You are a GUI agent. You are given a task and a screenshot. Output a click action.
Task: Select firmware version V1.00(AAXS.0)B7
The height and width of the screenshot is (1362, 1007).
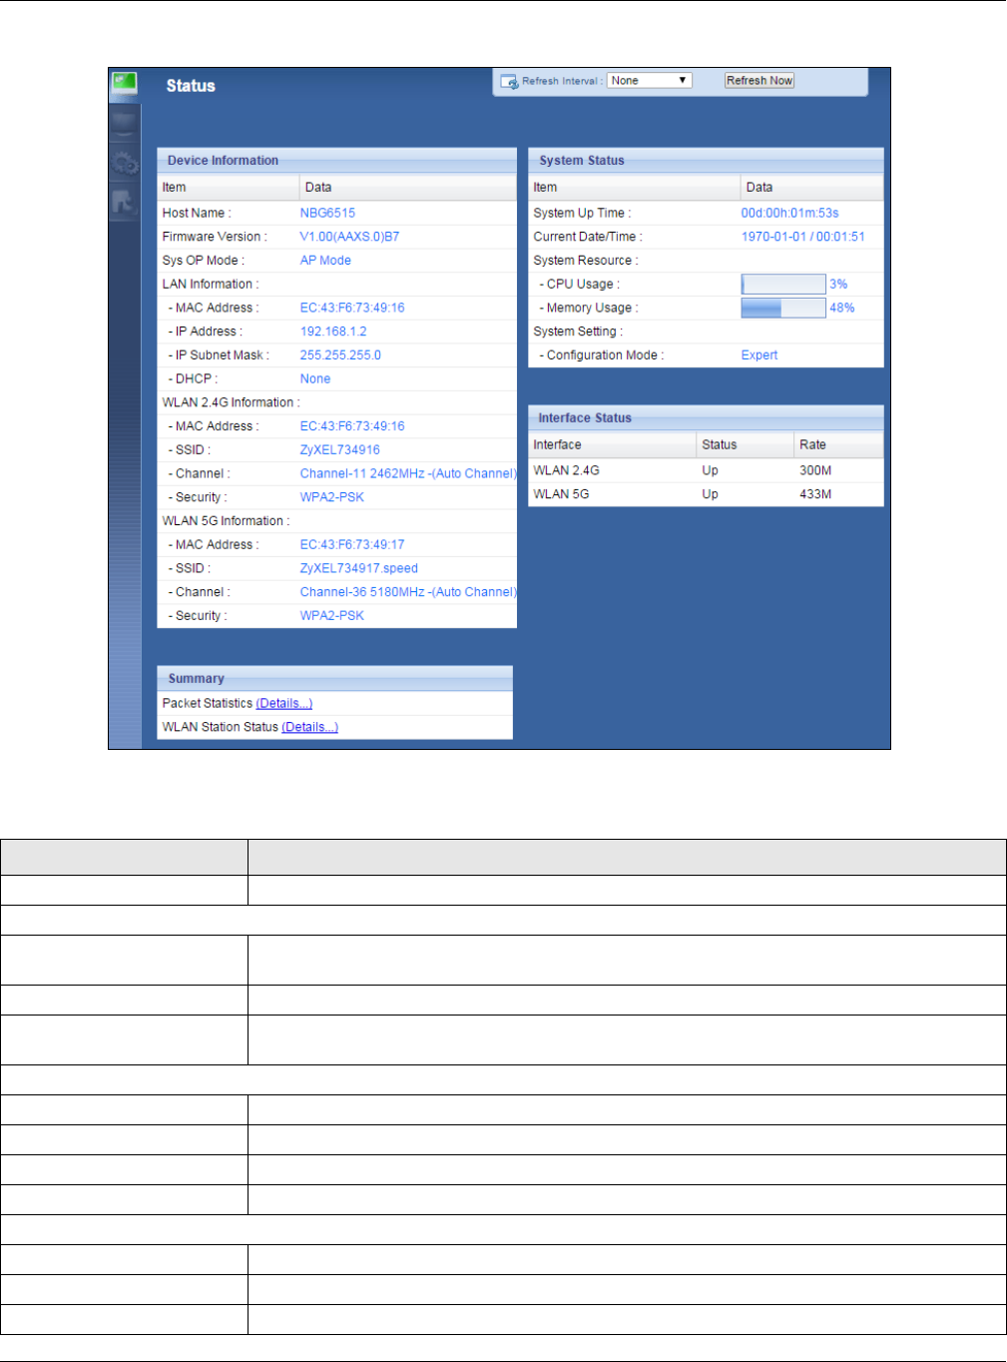pyautogui.click(x=349, y=238)
